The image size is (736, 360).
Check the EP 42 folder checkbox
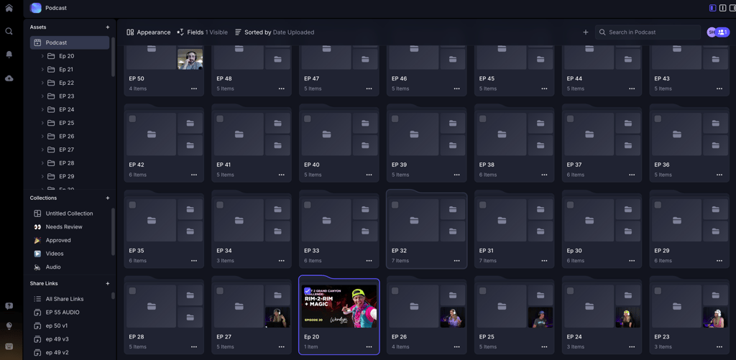pos(132,119)
